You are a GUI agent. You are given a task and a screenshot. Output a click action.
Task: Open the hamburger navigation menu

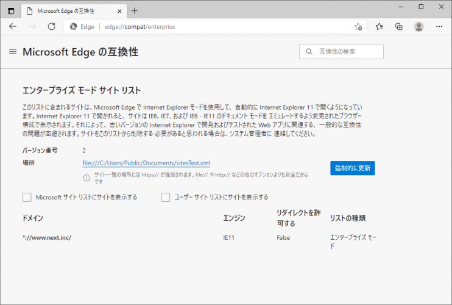click(13, 52)
